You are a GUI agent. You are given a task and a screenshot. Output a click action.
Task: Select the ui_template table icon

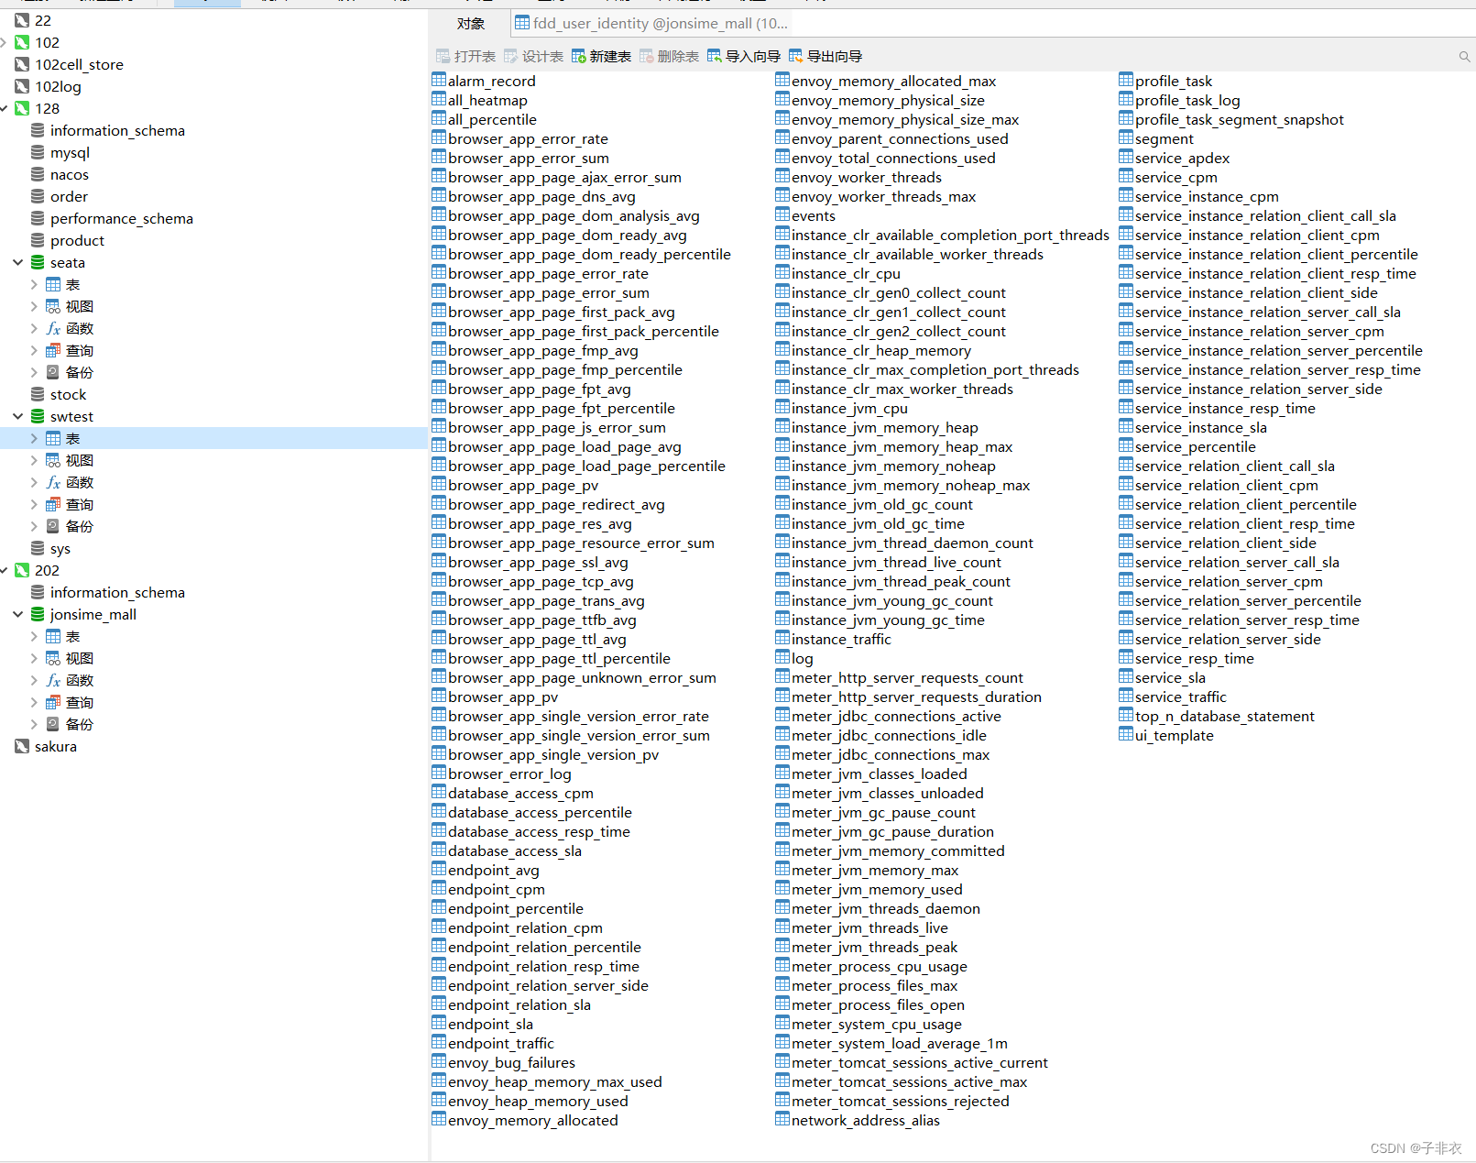coord(1126,734)
